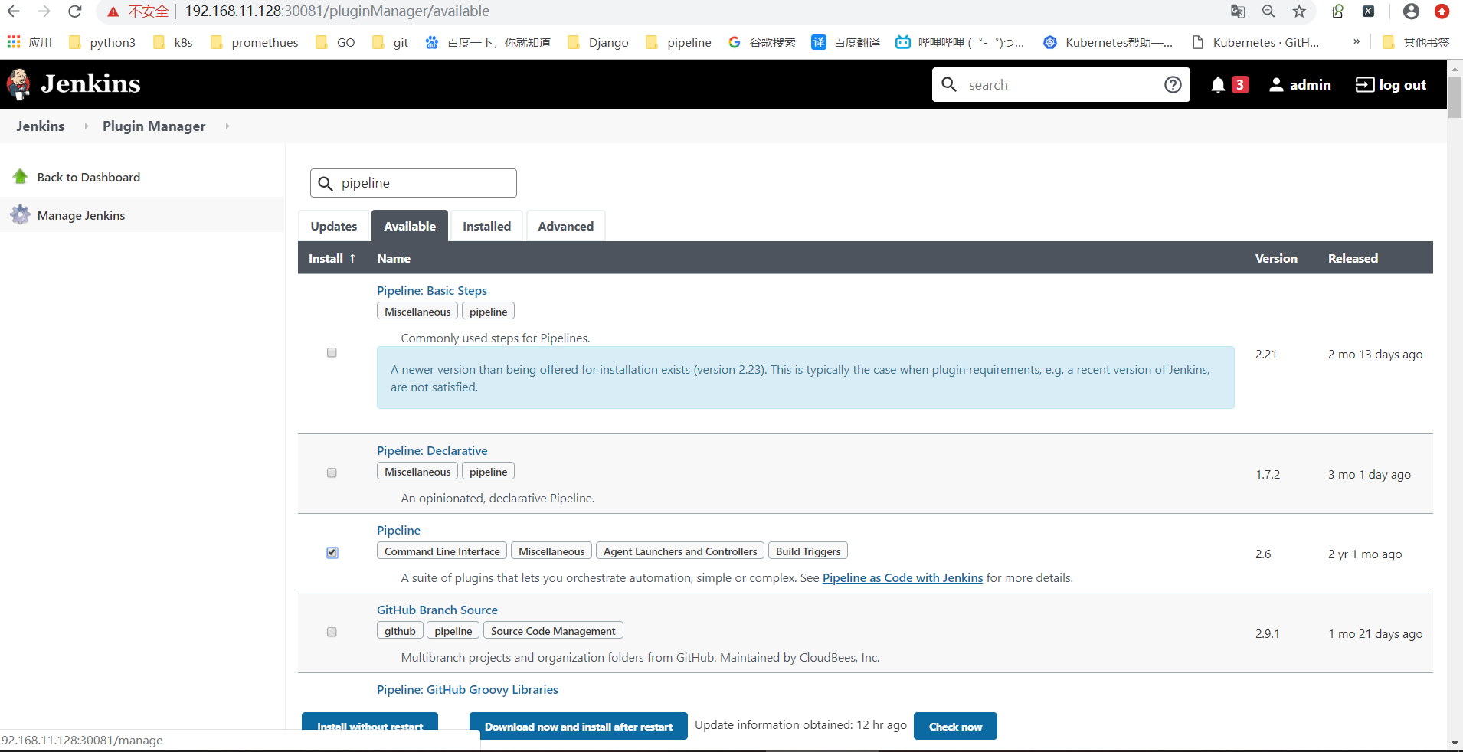Image resolution: width=1463 pixels, height=752 pixels.
Task: Enable the GitHub Branch Source plugin checkbox
Action: tap(331, 632)
